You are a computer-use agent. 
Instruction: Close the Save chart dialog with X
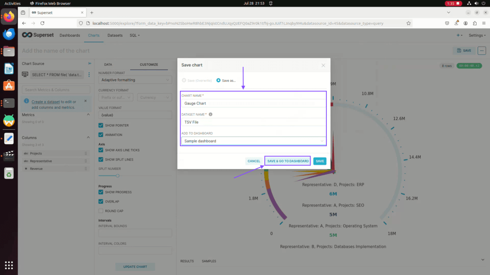click(x=323, y=65)
